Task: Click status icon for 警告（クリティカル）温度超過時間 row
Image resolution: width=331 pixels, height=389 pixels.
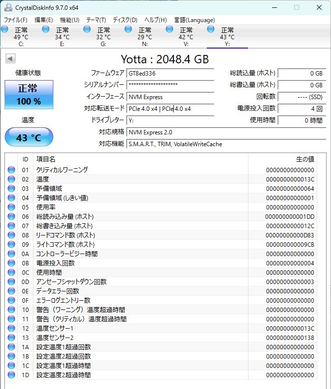Action: tap(11, 319)
